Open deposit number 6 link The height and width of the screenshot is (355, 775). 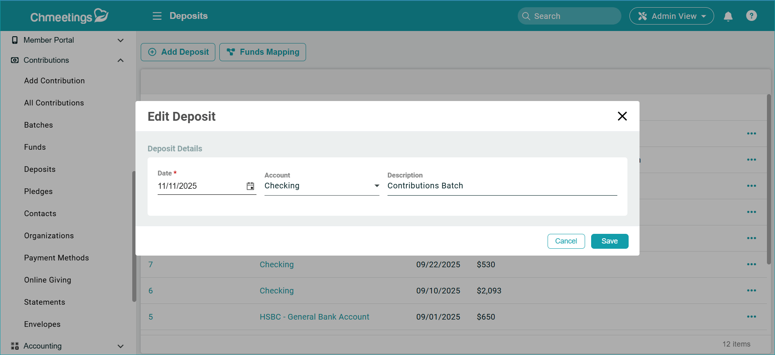point(150,291)
